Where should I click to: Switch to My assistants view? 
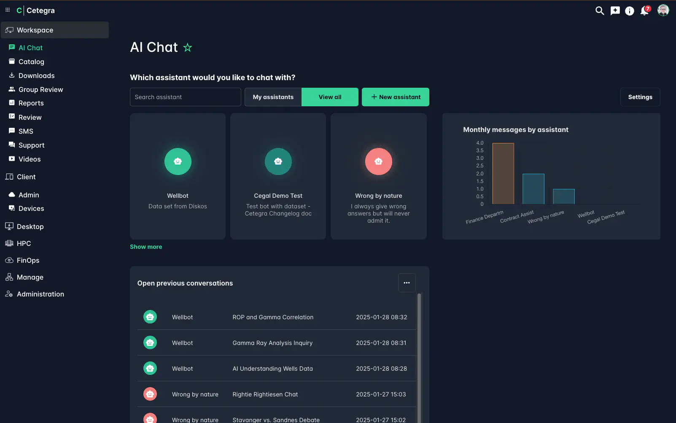pos(273,97)
